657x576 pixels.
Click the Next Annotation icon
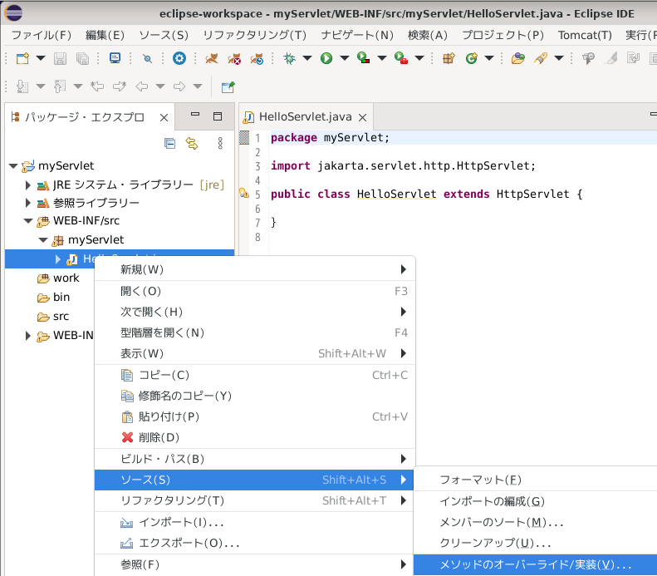click(22, 86)
